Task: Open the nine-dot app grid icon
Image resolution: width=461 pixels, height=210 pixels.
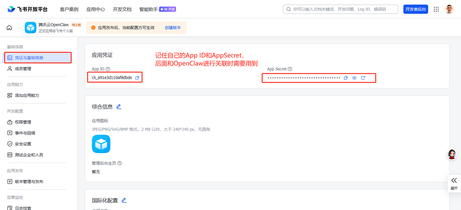Action: (436, 9)
